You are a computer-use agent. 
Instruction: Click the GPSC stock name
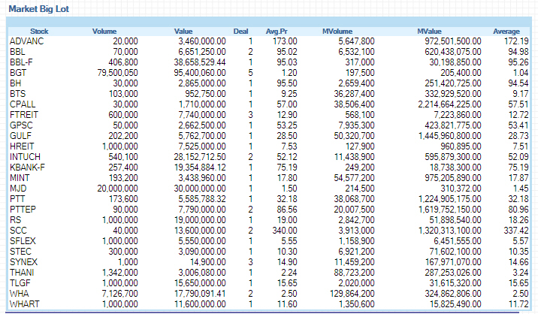pos(21,125)
